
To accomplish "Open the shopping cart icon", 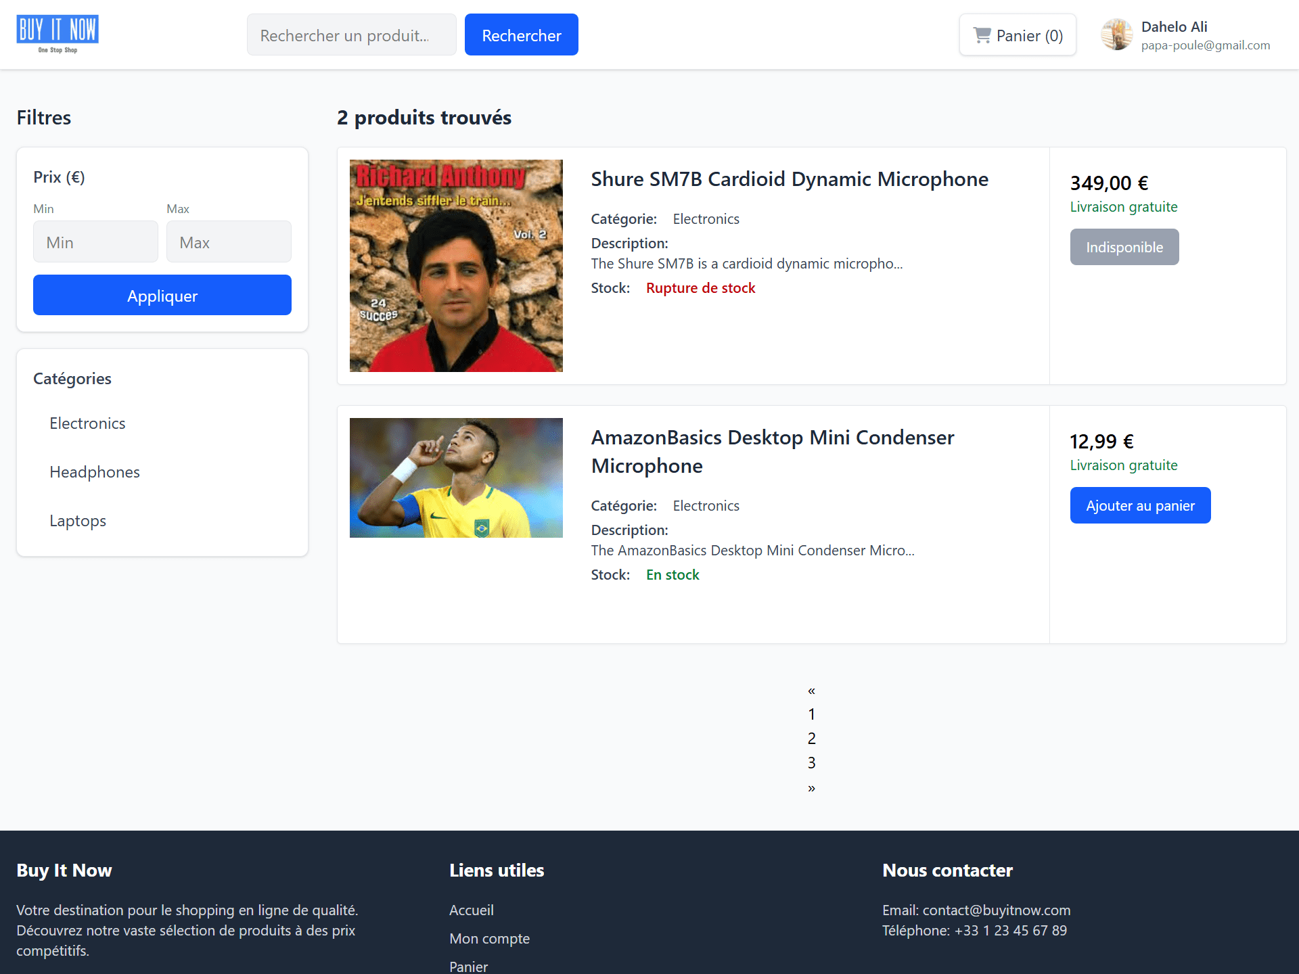I will [982, 35].
